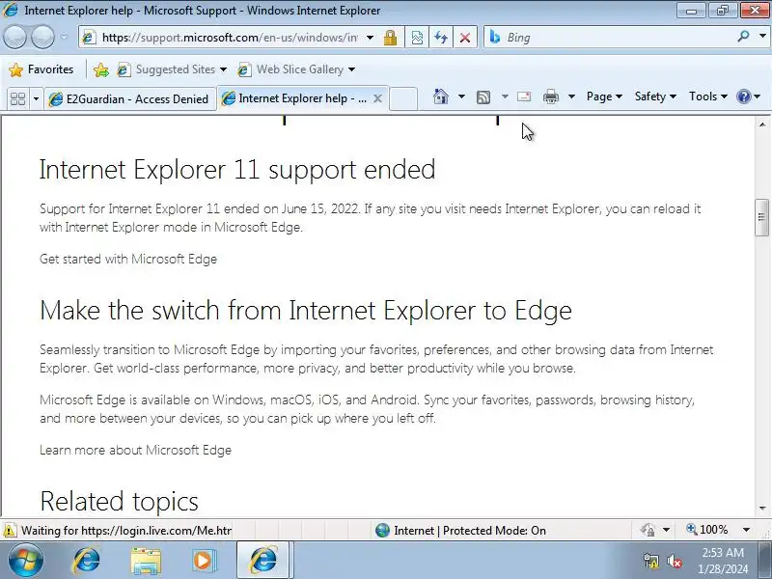Click the Forward navigation button

[42, 37]
